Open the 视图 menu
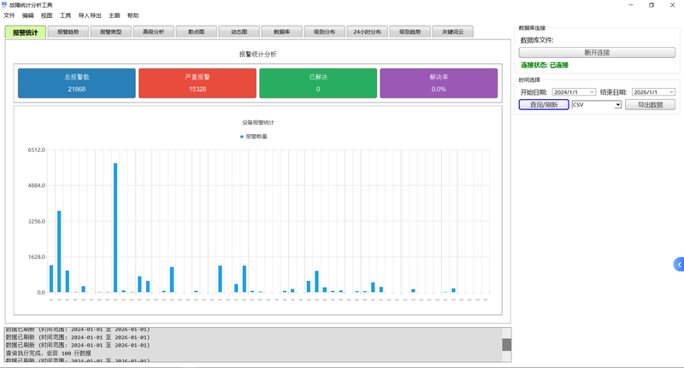 (x=47, y=15)
